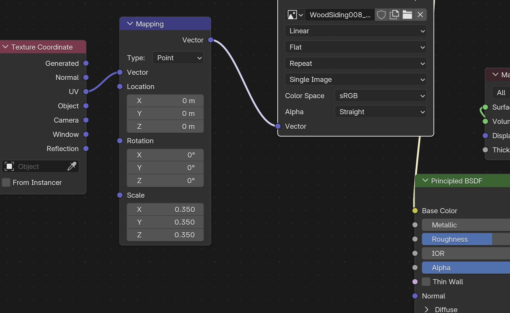
Task: Open the Linear interpolation dropdown
Action: tap(356, 31)
